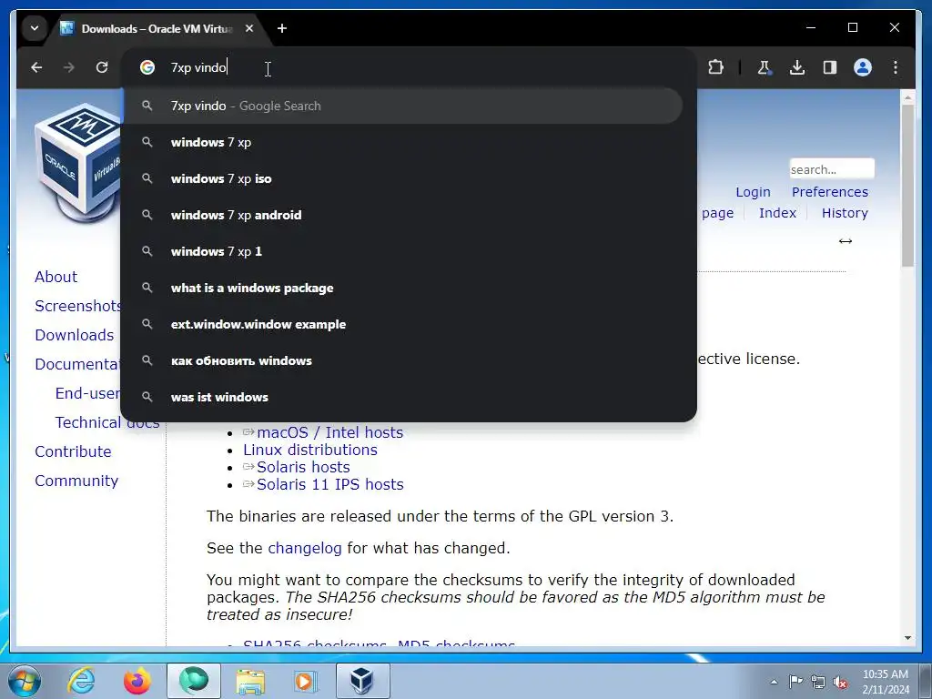Screen dimensions: 932x699
Task: Open the Preferences link
Action: point(830,192)
